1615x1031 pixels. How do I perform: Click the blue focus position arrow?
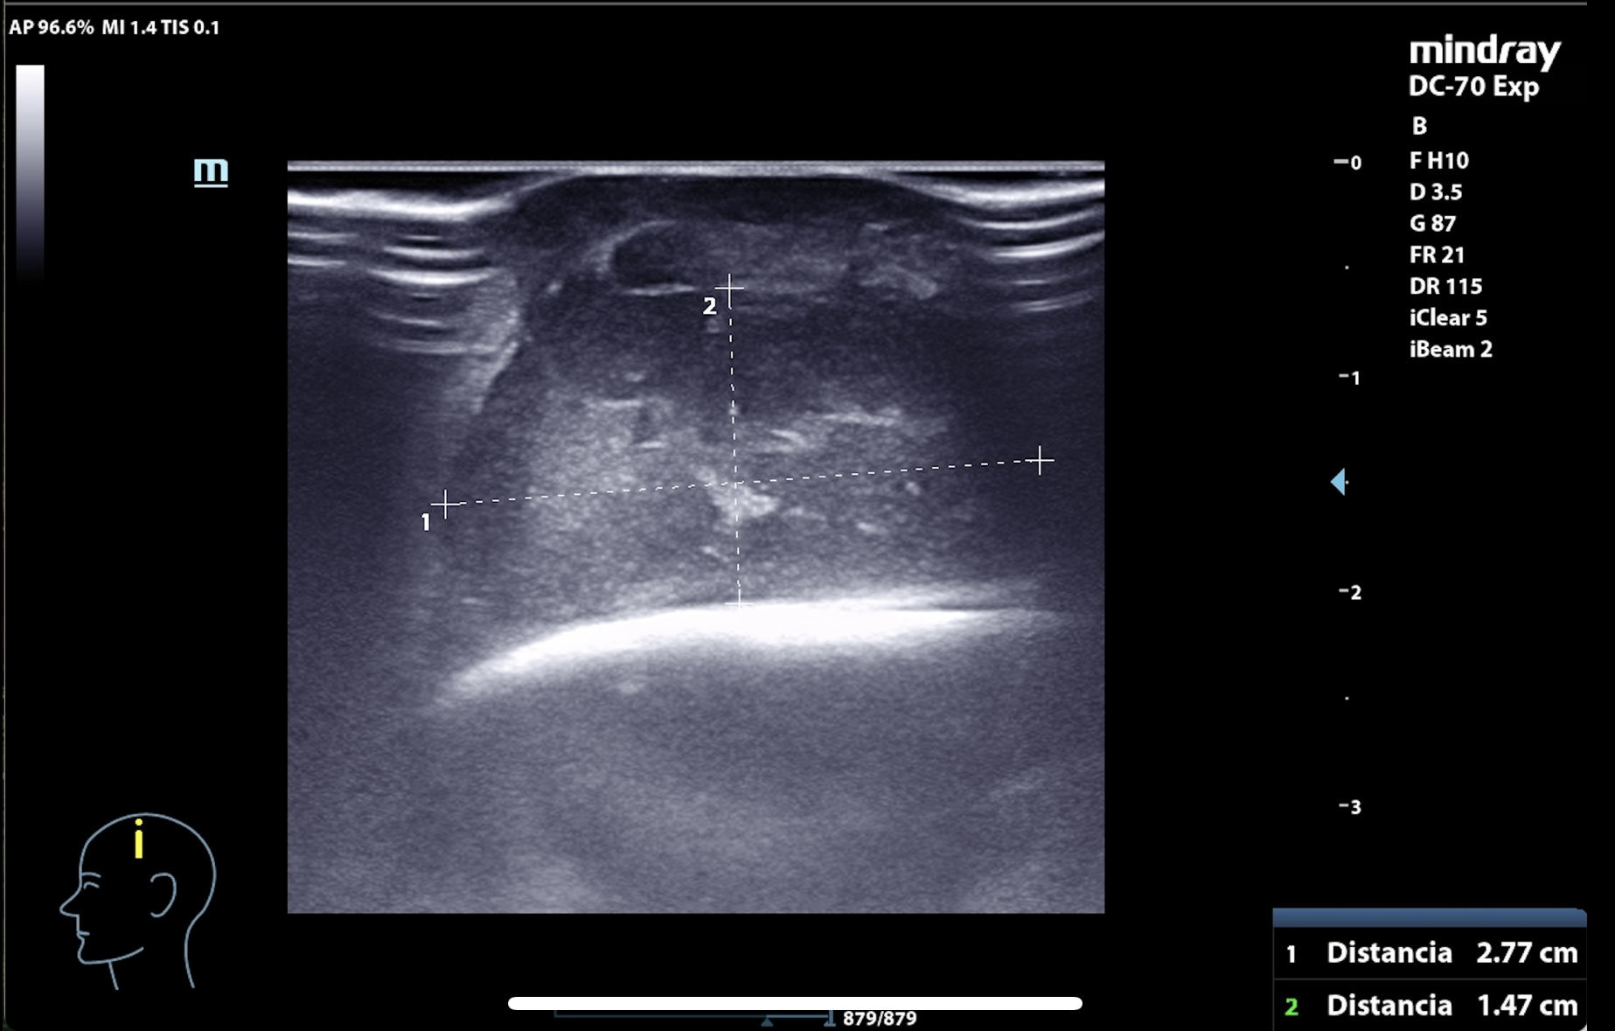[1338, 481]
